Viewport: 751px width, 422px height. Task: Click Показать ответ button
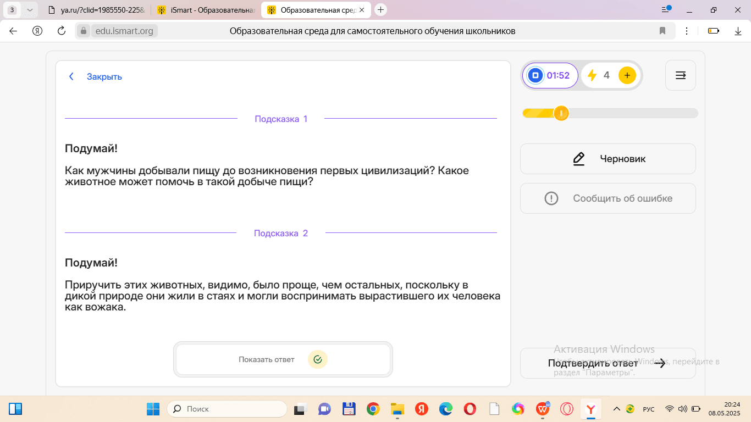click(x=283, y=359)
